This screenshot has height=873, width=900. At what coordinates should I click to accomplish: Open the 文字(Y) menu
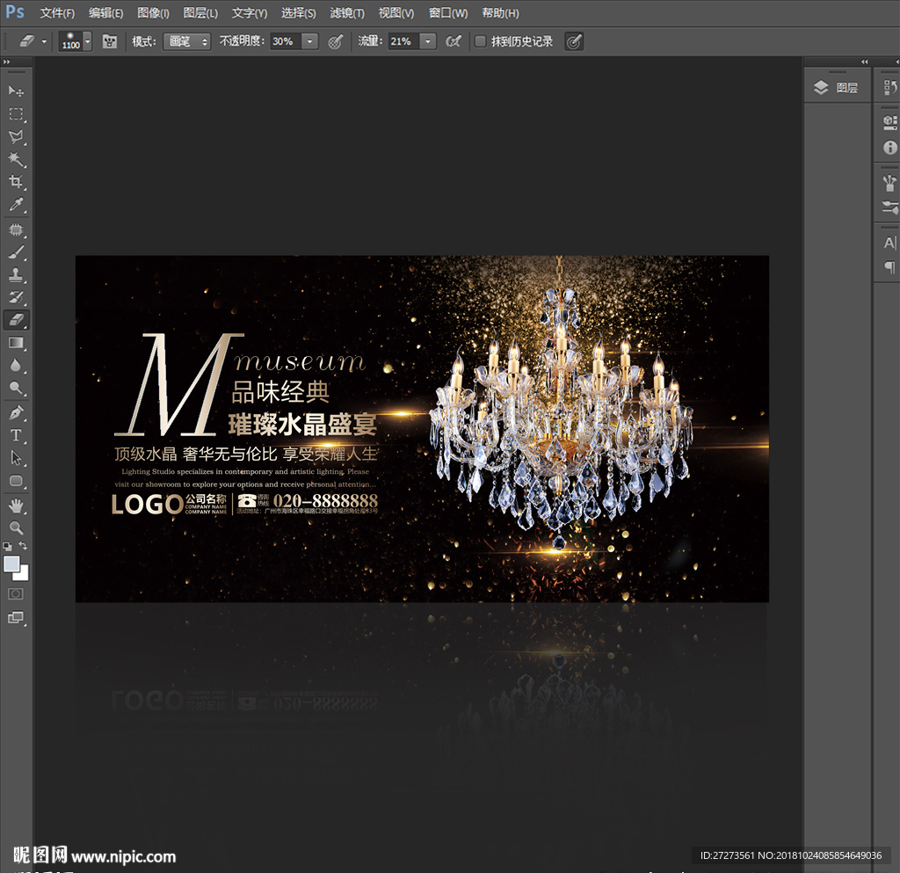click(x=250, y=12)
